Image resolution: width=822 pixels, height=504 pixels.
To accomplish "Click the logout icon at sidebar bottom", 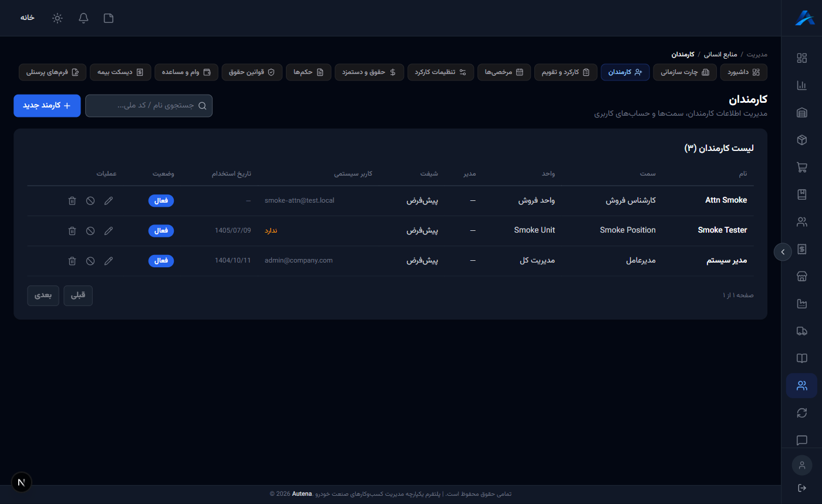I will [801, 488].
